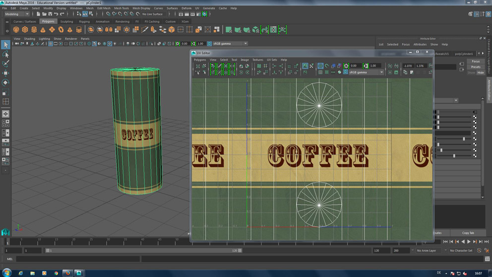The height and width of the screenshot is (277, 492).
Task: Click the play forwards button
Action: coord(469,242)
